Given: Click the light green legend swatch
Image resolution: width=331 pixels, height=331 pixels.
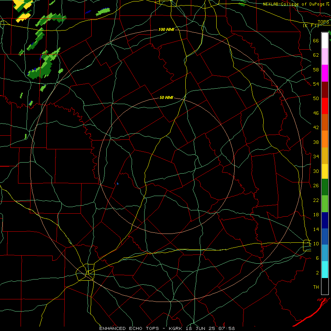Looking at the screenshot, I should pyautogui.click(x=325, y=204).
